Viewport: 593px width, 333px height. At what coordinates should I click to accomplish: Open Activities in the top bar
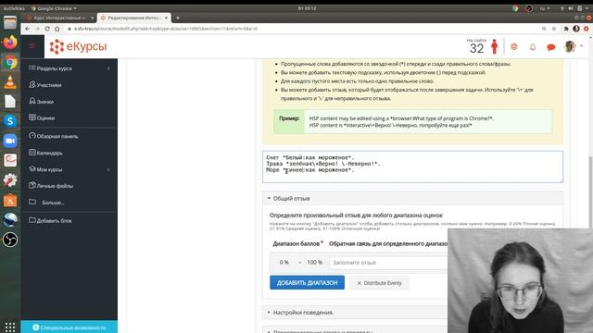click(14, 8)
